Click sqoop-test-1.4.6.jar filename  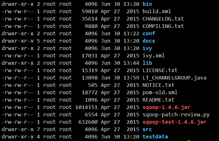174,122
